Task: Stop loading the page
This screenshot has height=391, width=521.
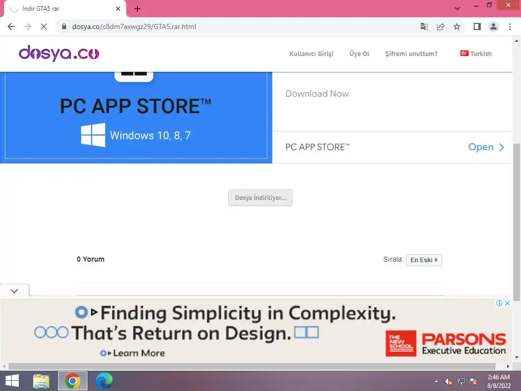Action: coord(44,26)
